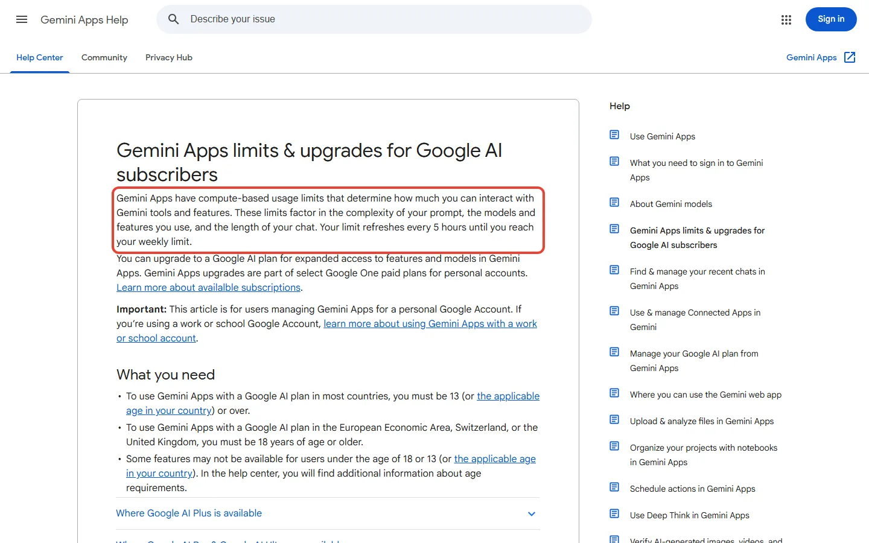Open learn more about work or school account link
Image resolution: width=869 pixels, height=543 pixels.
pos(326,331)
